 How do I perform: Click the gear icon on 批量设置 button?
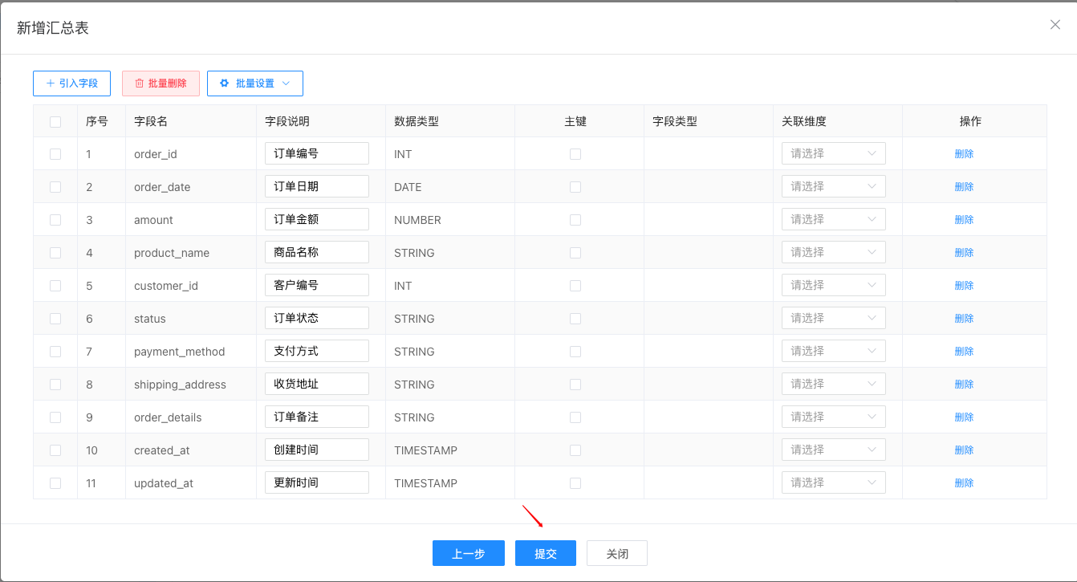(224, 83)
